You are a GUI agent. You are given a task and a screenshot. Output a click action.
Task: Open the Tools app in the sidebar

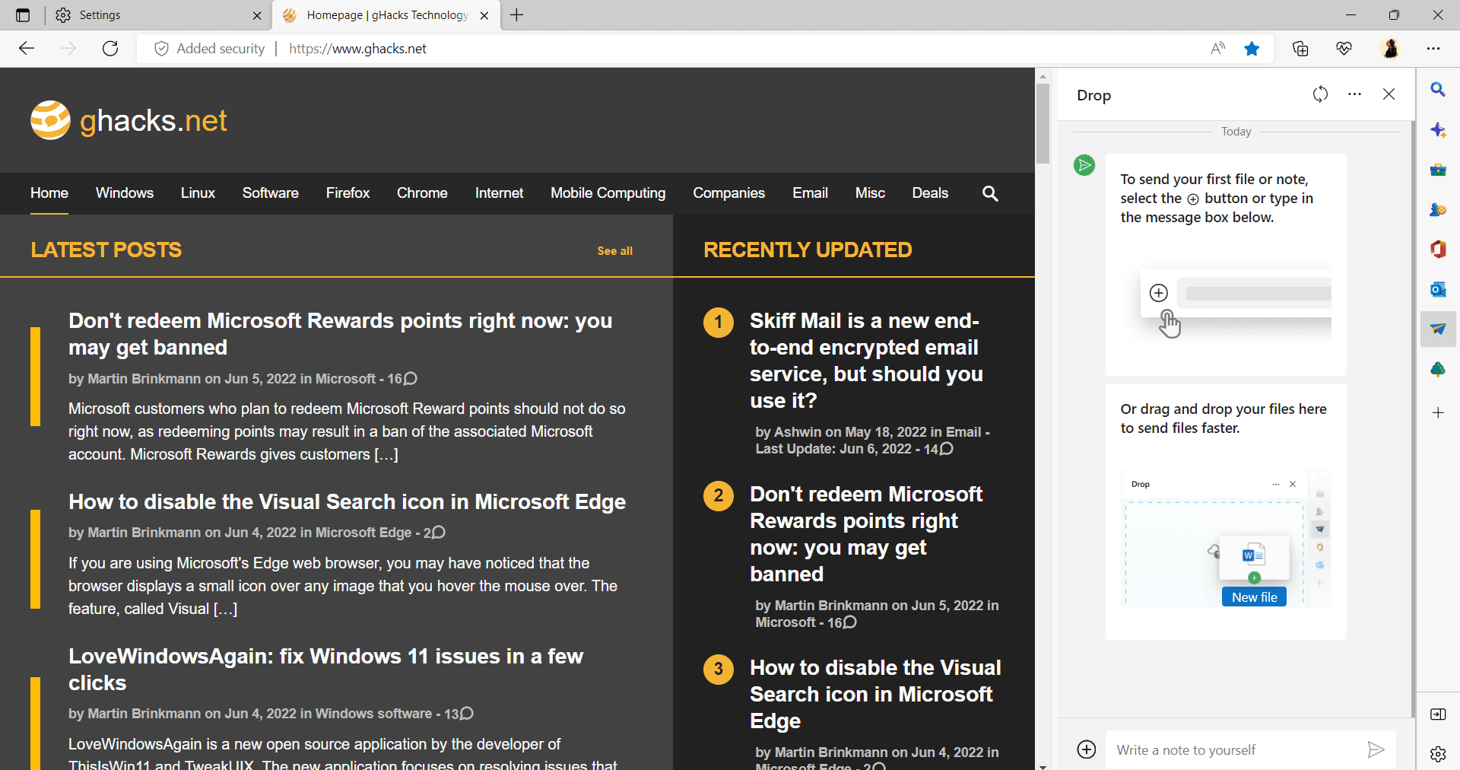1438,170
